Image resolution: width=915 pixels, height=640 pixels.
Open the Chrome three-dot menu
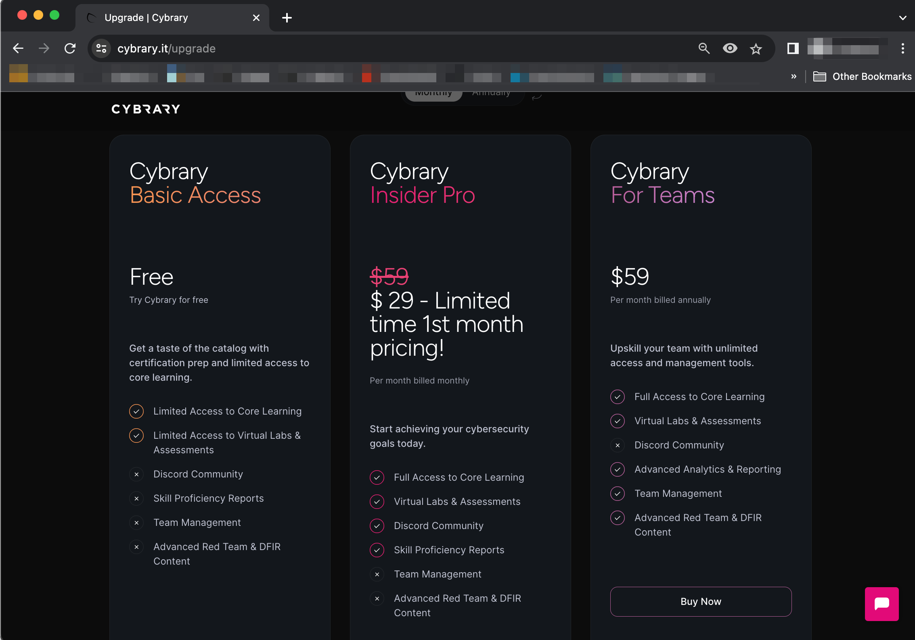902,48
